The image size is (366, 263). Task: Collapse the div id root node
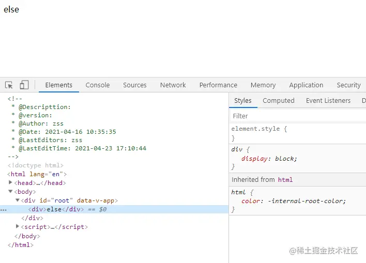(17, 200)
